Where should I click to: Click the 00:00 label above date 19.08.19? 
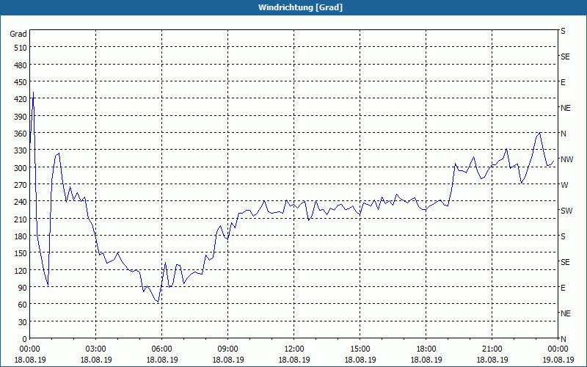click(x=558, y=349)
